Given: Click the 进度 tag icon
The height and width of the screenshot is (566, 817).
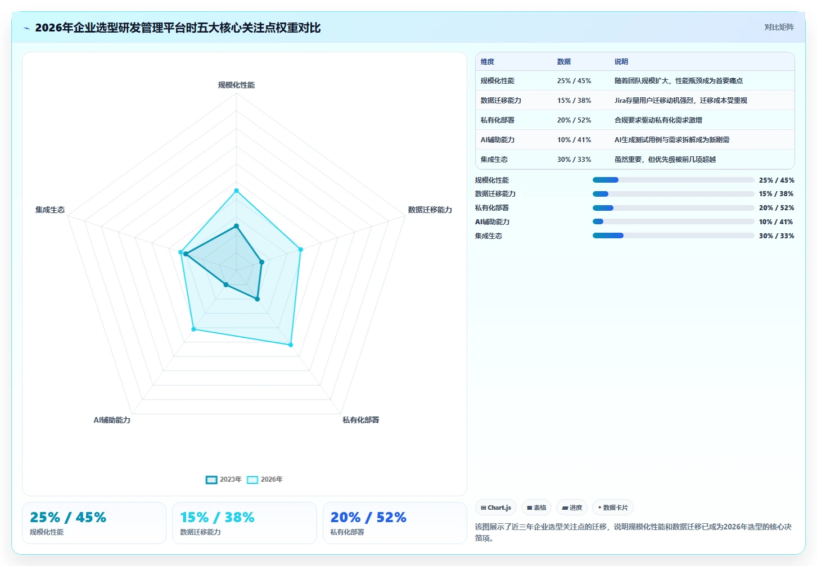Looking at the screenshot, I should click(565, 508).
